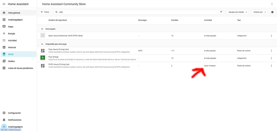The height and width of the screenshot is (131, 277).
Task: Open Energía lightning icon
Action: [4, 33]
